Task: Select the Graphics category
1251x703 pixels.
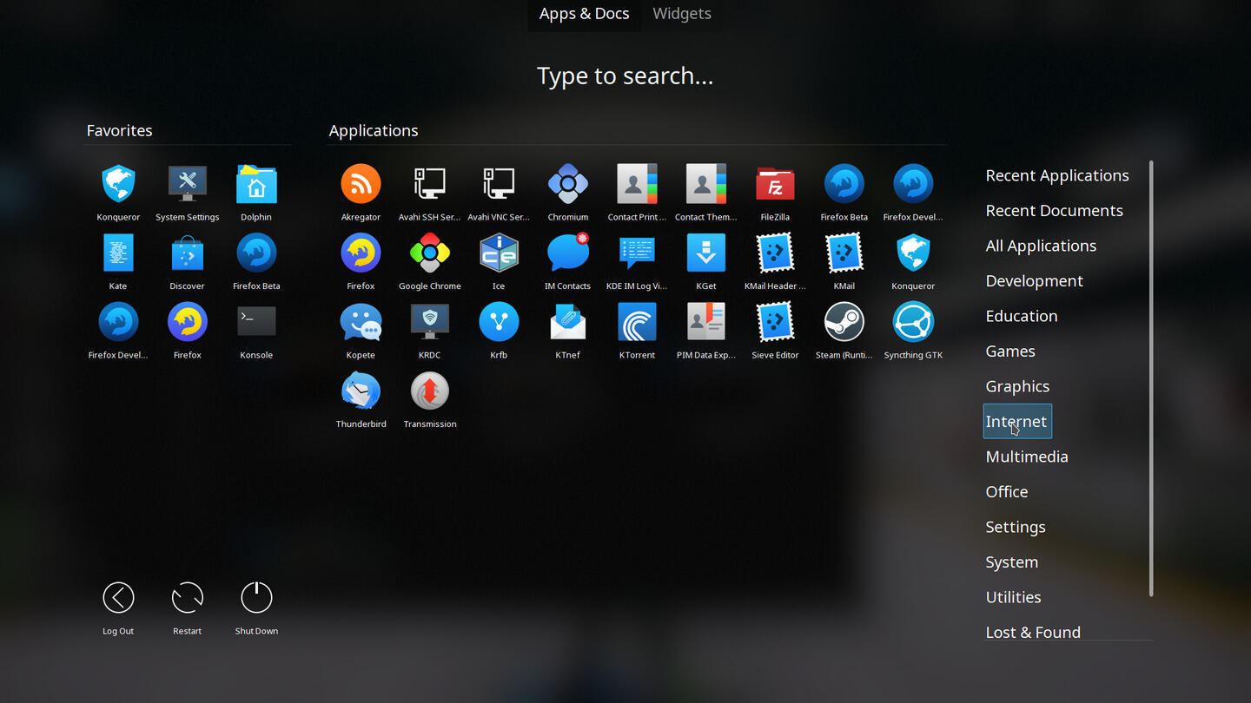Action: coord(1017,386)
